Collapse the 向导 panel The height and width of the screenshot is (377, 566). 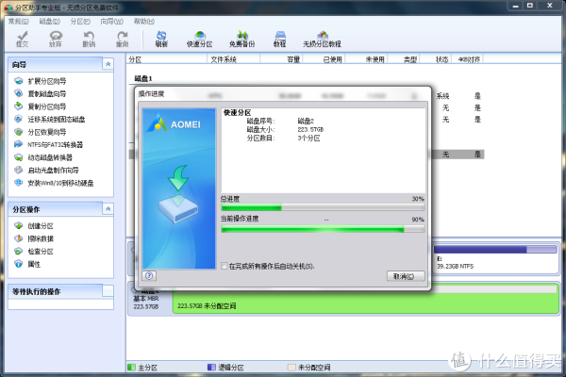pos(108,64)
